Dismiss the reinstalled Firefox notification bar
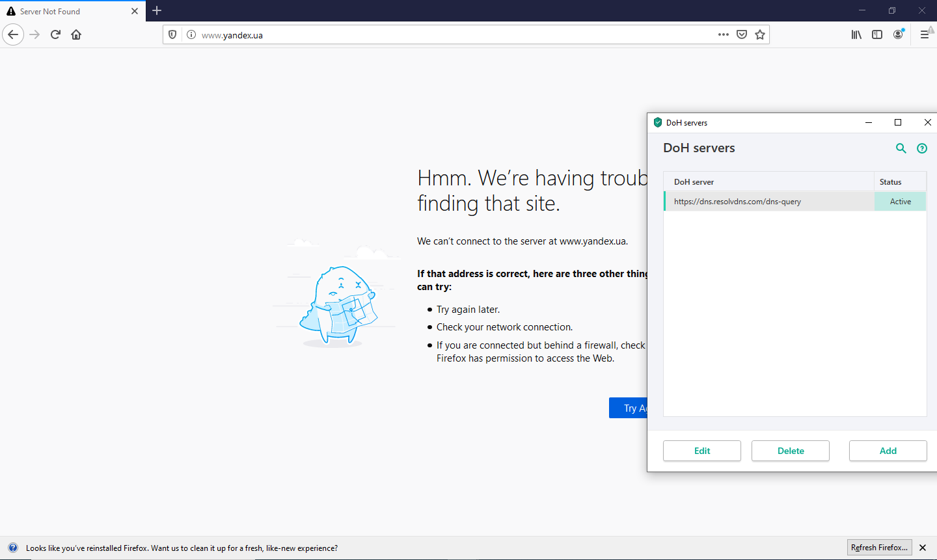 (x=923, y=548)
